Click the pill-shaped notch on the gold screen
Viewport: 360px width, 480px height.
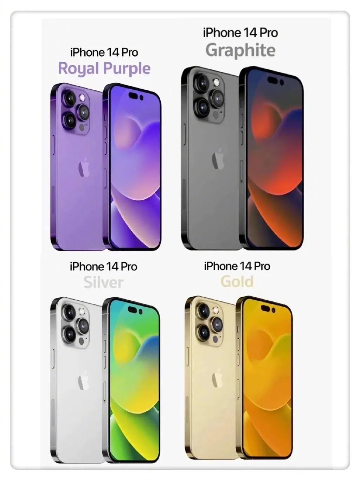(x=269, y=309)
